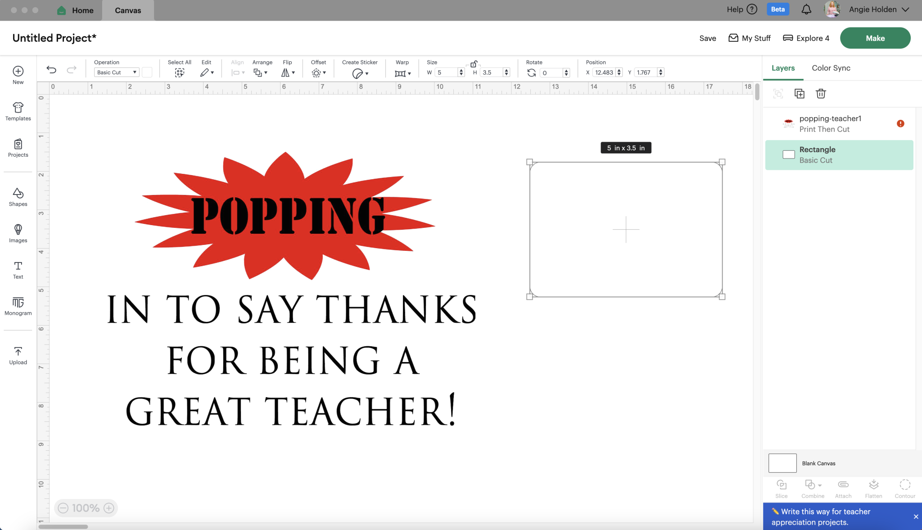
Task: Select the Text tool
Action: click(x=18, y=270)
